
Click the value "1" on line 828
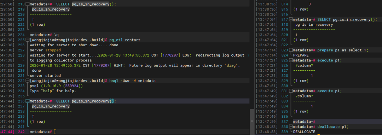pyautogui.click(x=312, y=76)
